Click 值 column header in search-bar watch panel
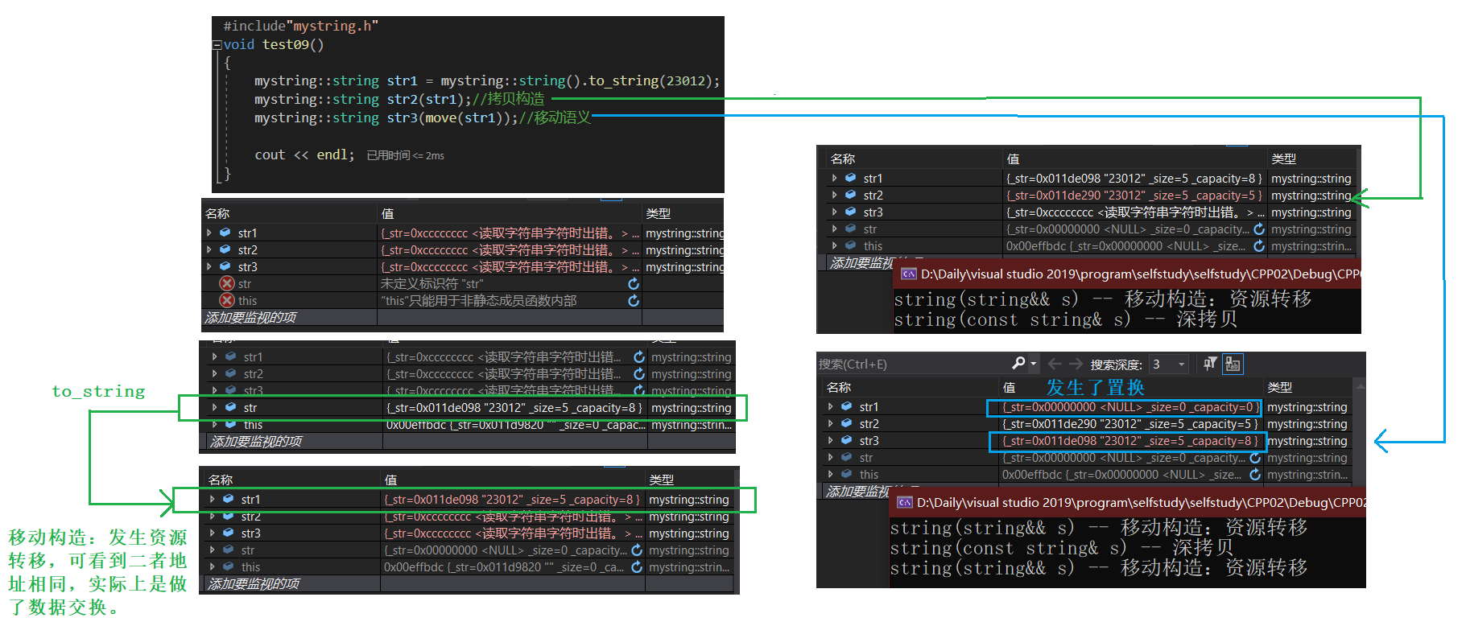This screenshot has height=626, width=1466. (x=1009, y=387)
